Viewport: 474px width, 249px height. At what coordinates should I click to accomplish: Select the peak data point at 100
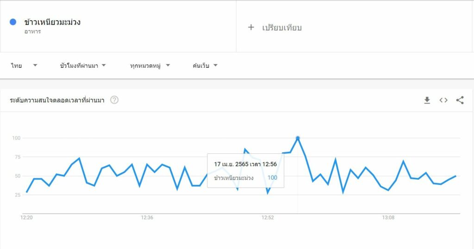point(298,138)
